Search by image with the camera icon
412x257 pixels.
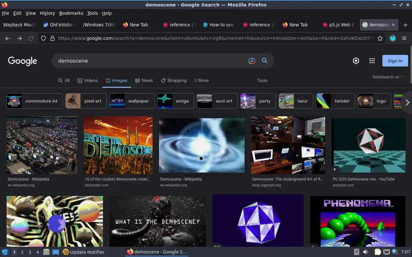click(x=252, y=61)
